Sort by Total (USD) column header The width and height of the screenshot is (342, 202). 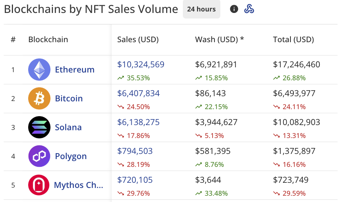[293, 40]
